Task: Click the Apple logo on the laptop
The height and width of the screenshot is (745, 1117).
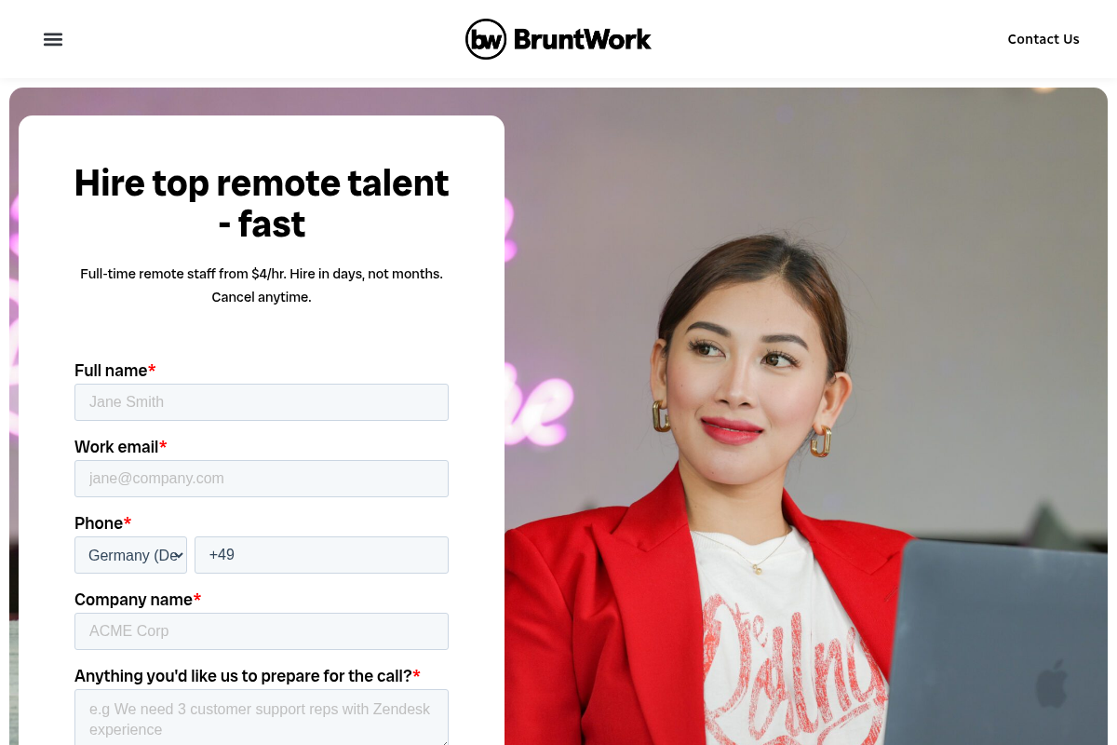Action: pos(1052,686)
